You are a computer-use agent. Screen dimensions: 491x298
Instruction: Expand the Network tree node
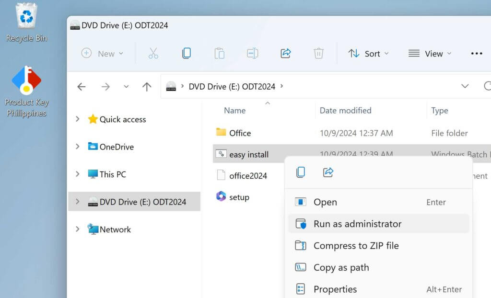coord(78,229)
